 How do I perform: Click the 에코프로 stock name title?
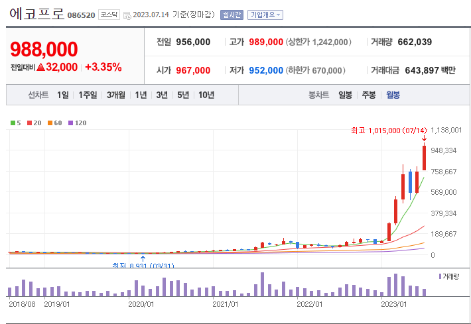pyautogui.click(x=36, y=14)
